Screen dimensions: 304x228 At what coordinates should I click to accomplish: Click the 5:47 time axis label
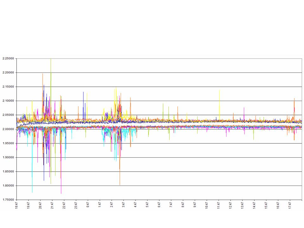(x=147, y=205)
